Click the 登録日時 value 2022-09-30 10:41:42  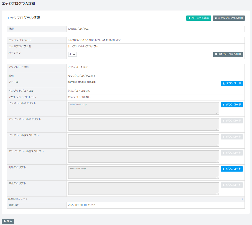click(82, 205)
